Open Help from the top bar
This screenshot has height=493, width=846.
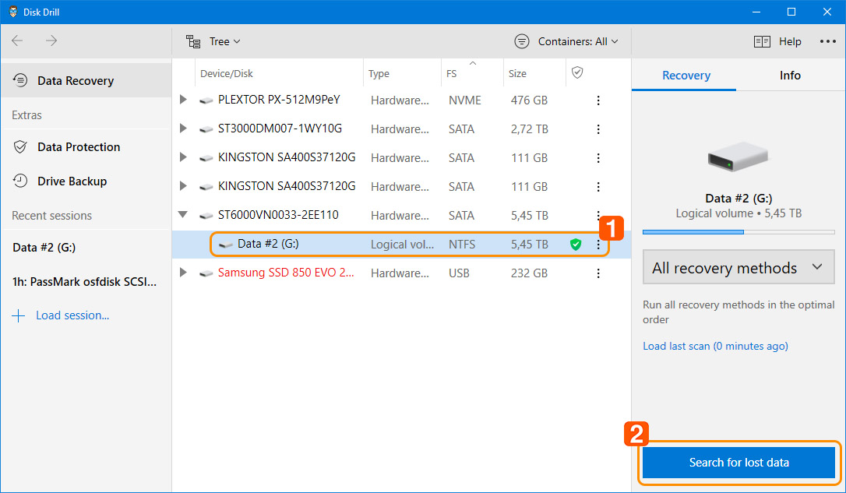point(777,41)
